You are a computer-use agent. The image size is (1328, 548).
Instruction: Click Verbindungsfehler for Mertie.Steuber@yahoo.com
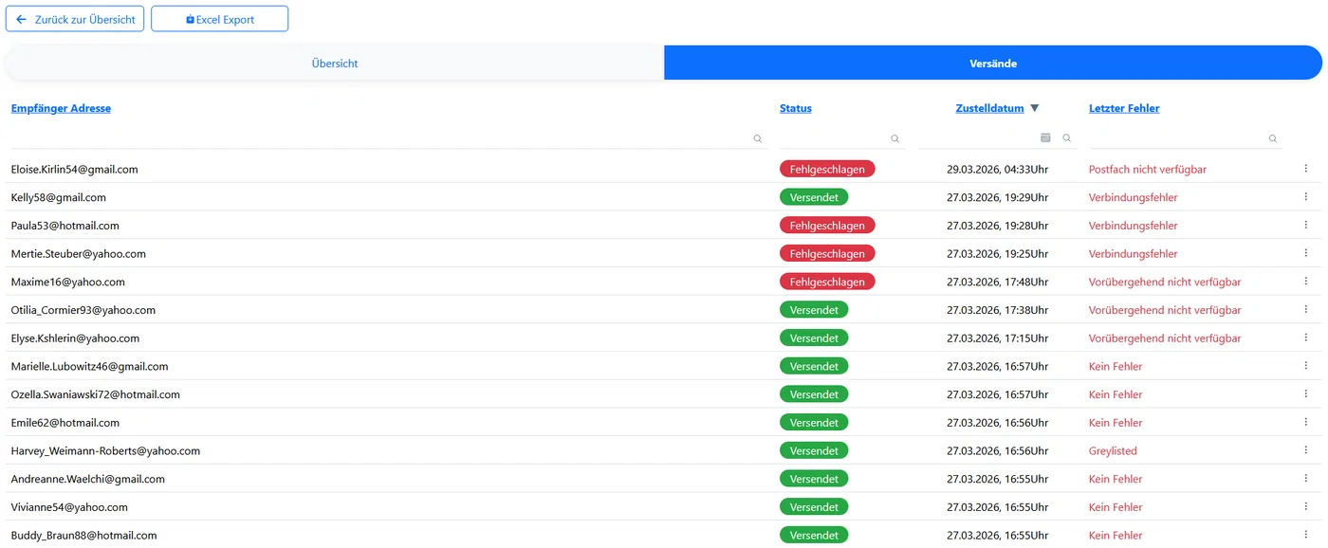pos(1134,253)
